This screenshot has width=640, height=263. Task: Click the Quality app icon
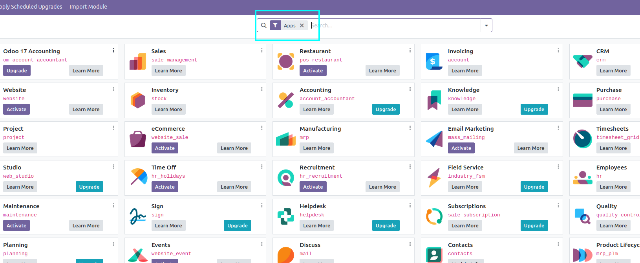click(583, 216)
